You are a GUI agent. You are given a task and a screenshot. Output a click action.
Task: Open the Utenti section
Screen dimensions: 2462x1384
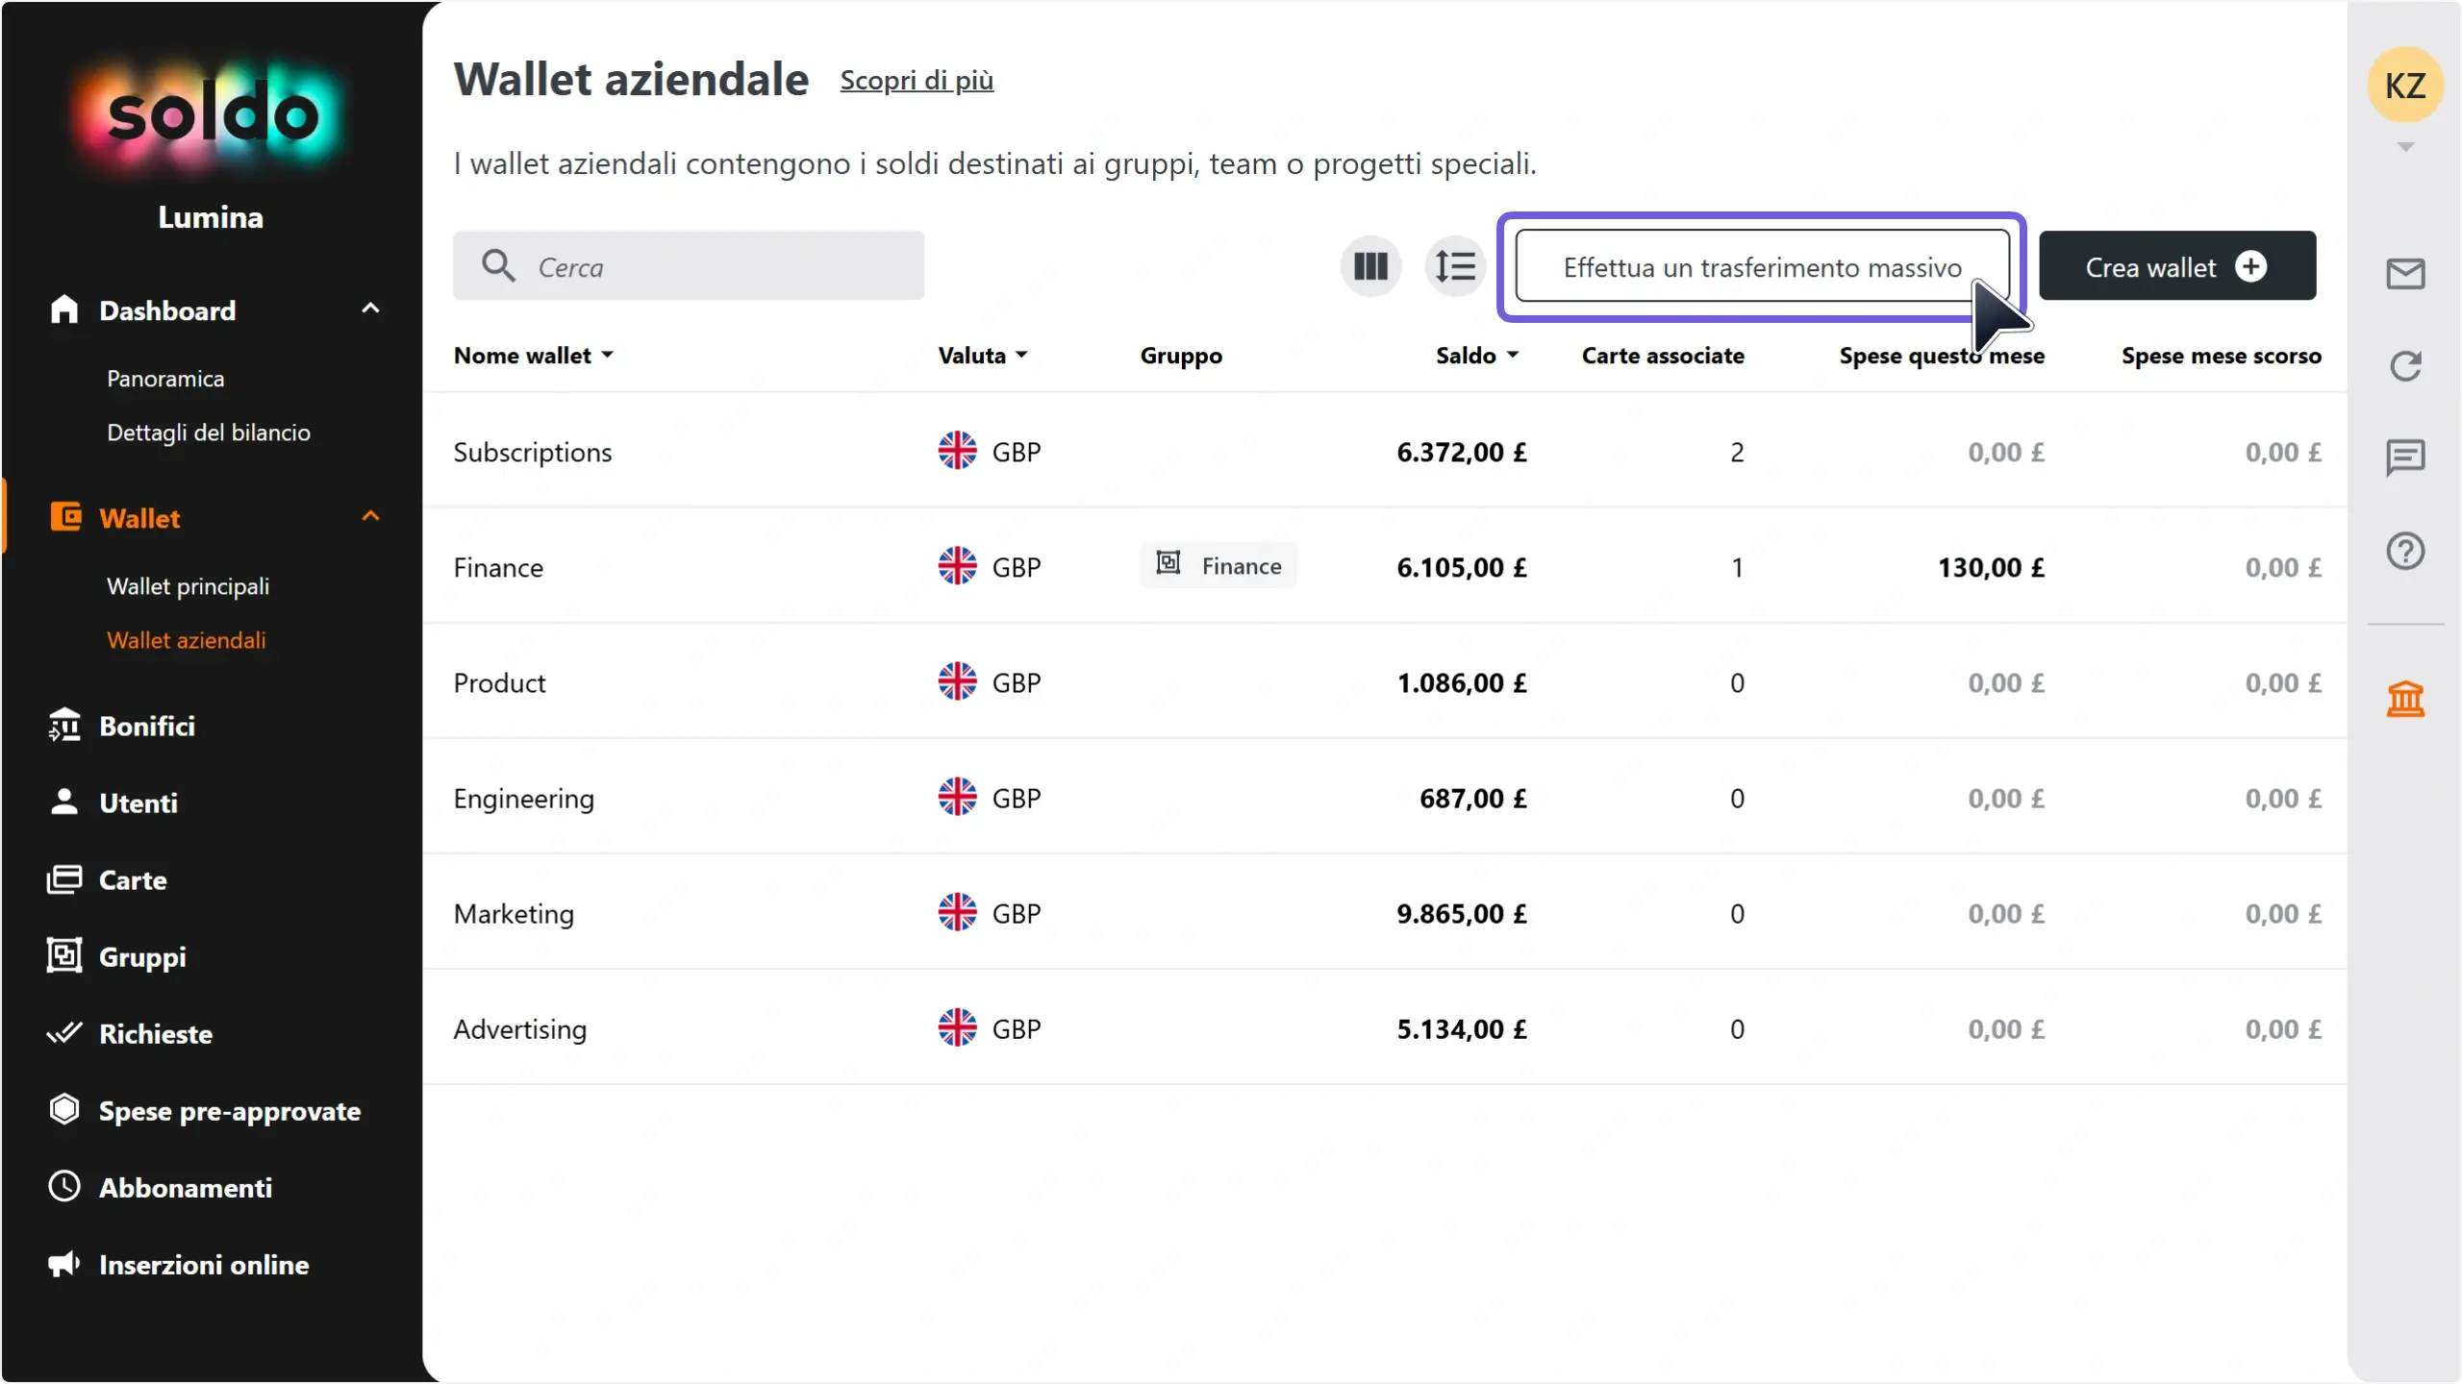(138, 803)
